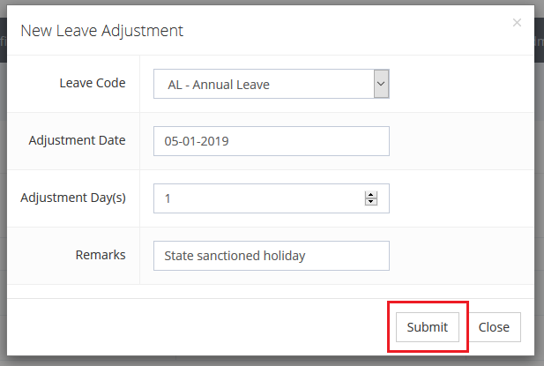544x366 pixels.
Task: Click the Adjustment Date field showing 05-01-2019
Action: click(271, 141)
